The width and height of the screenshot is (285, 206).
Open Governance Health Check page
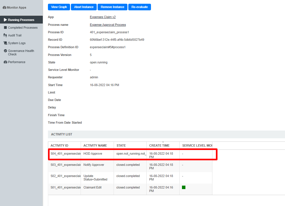[22, 53]
